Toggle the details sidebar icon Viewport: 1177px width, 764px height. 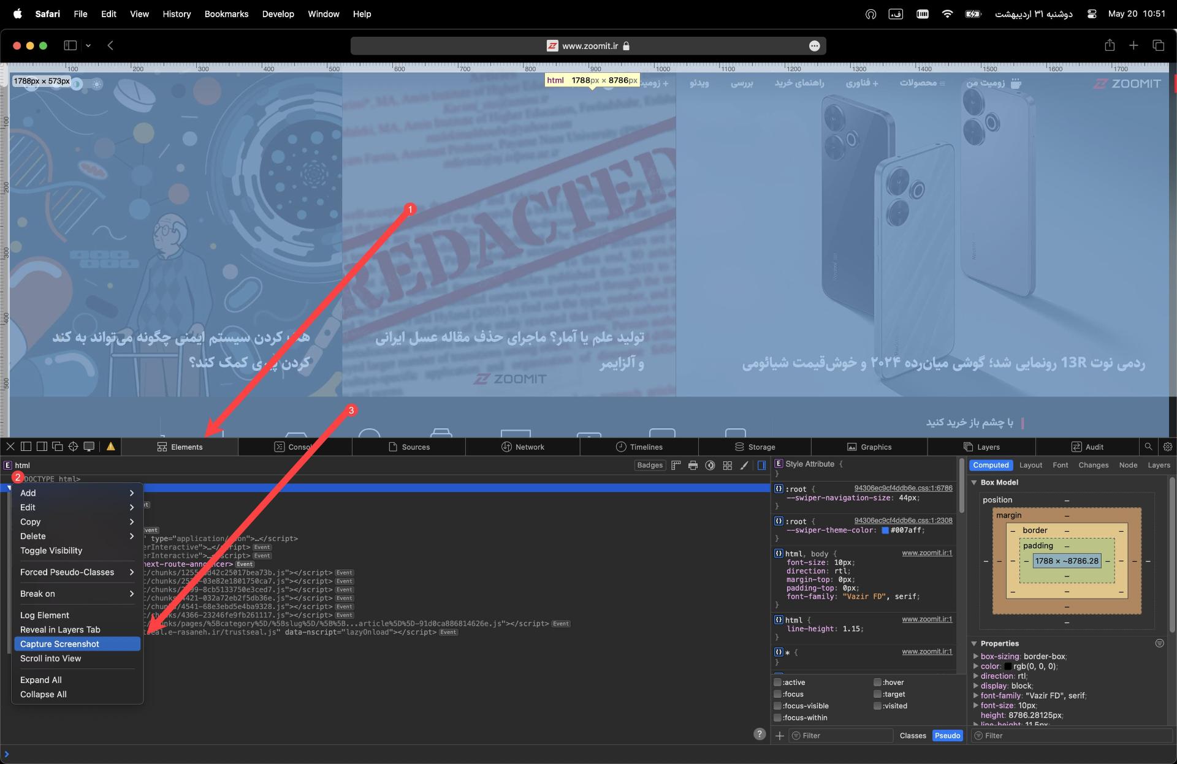[761, 466]
